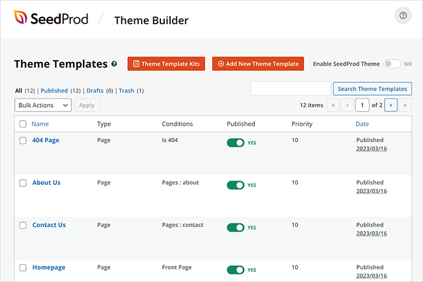This screenshot has width=423, height=282.
Task: Disable published switch for About Us
Action: point(235,185)
